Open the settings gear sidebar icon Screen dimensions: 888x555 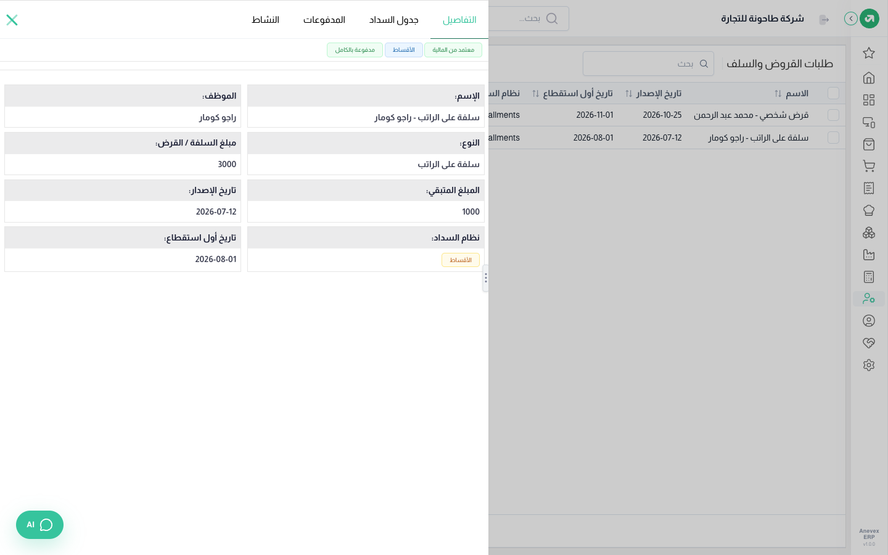point(869,365)
